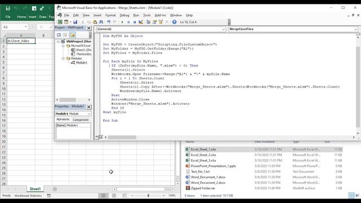
Task: Switch to Page Break Preview in status bar
Action: [x=125, y=196]
